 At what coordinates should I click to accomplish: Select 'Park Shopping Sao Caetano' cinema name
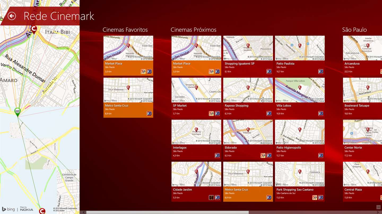295,190
